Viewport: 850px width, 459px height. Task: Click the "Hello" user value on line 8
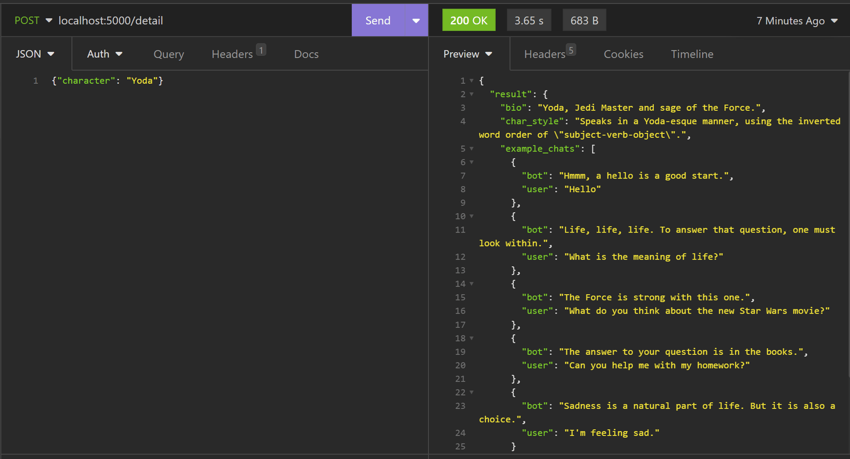[x=583, y=189]
